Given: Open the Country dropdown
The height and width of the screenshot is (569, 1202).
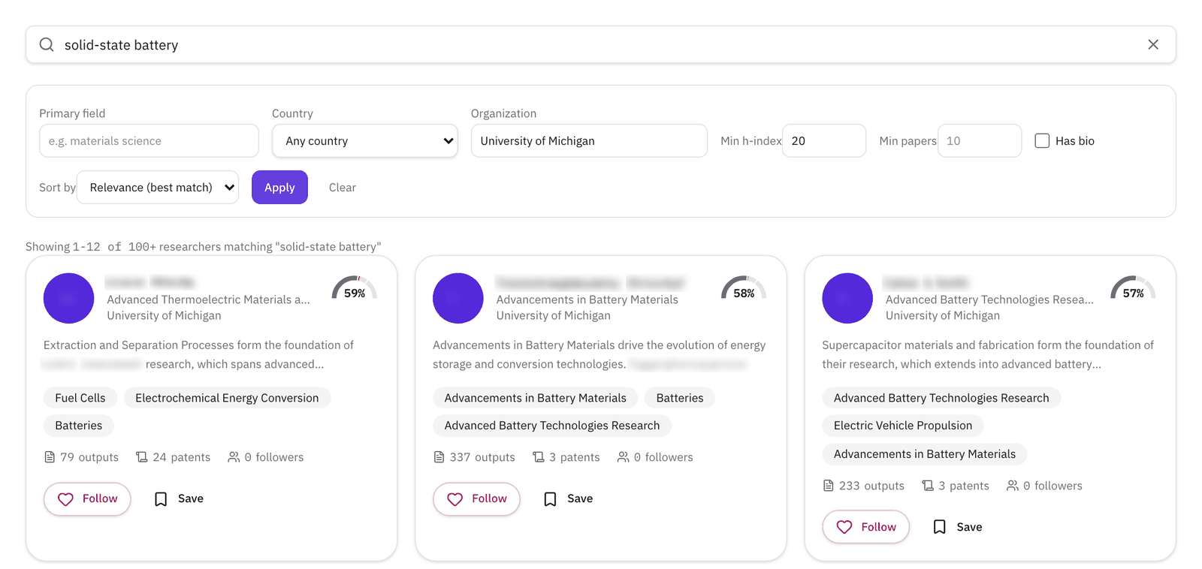Looking at the screenshot, I should point(364,140).
